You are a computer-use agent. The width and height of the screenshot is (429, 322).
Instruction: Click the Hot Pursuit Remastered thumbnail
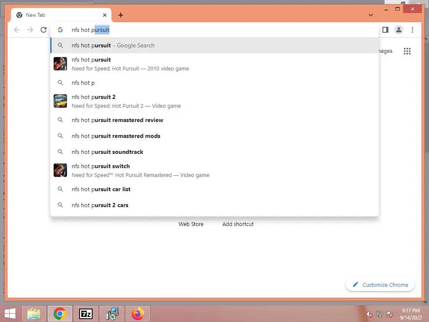pos(60,170)
